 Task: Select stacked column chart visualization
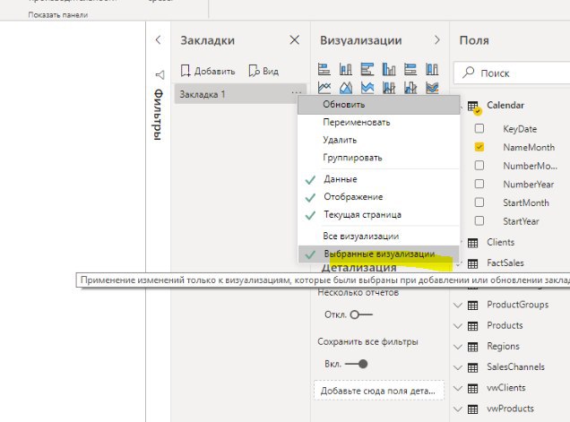(345, 69)
